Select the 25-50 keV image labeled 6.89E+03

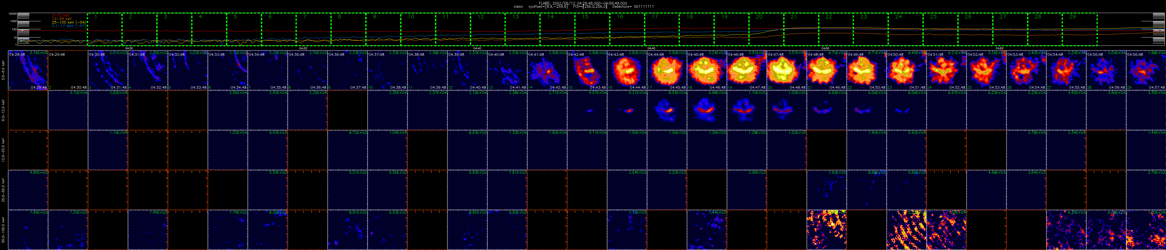pyautogui.click(x=906, y=189)
